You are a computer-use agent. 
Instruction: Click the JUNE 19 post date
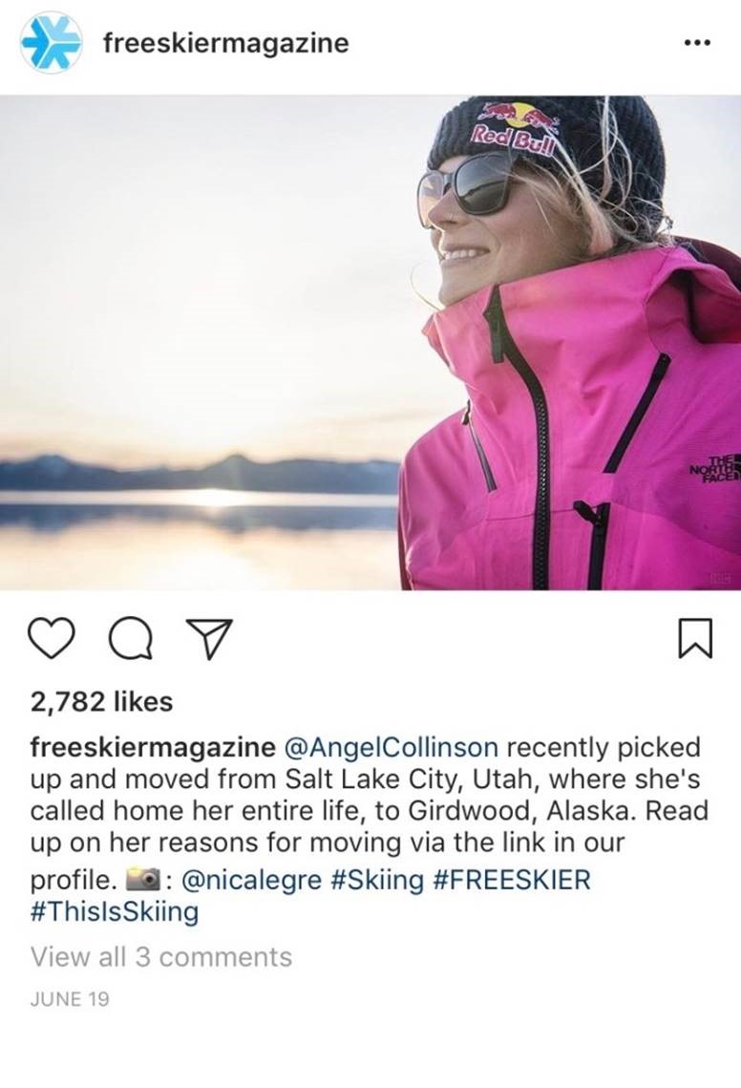coord(70,999)
